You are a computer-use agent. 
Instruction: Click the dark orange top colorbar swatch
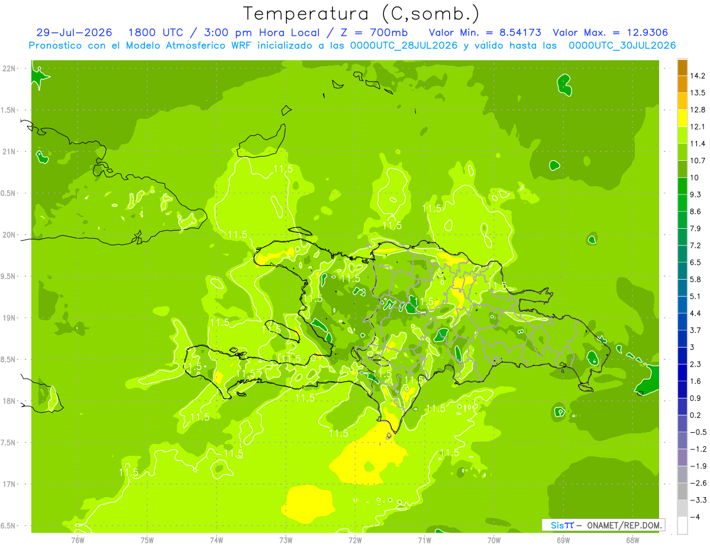[x=682, y=68]
